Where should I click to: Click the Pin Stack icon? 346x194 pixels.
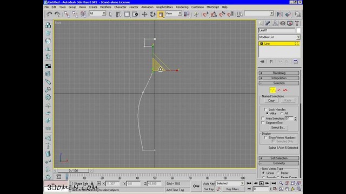[262, 61]
